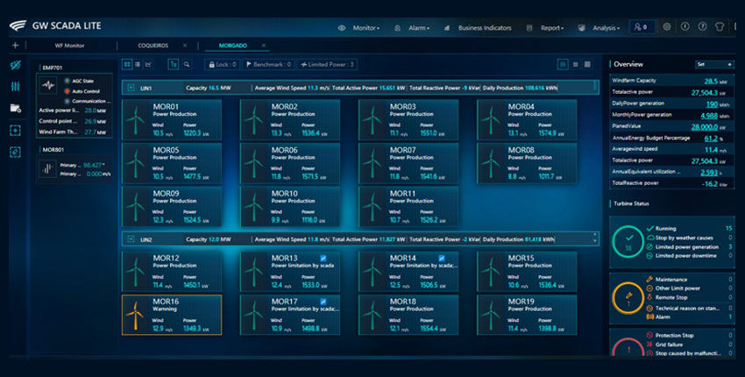Switch to WF Monitor tab
This screenshot has width=745, height=377.
point(69,46)
